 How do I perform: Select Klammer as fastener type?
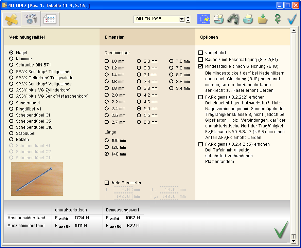[12, 59]
